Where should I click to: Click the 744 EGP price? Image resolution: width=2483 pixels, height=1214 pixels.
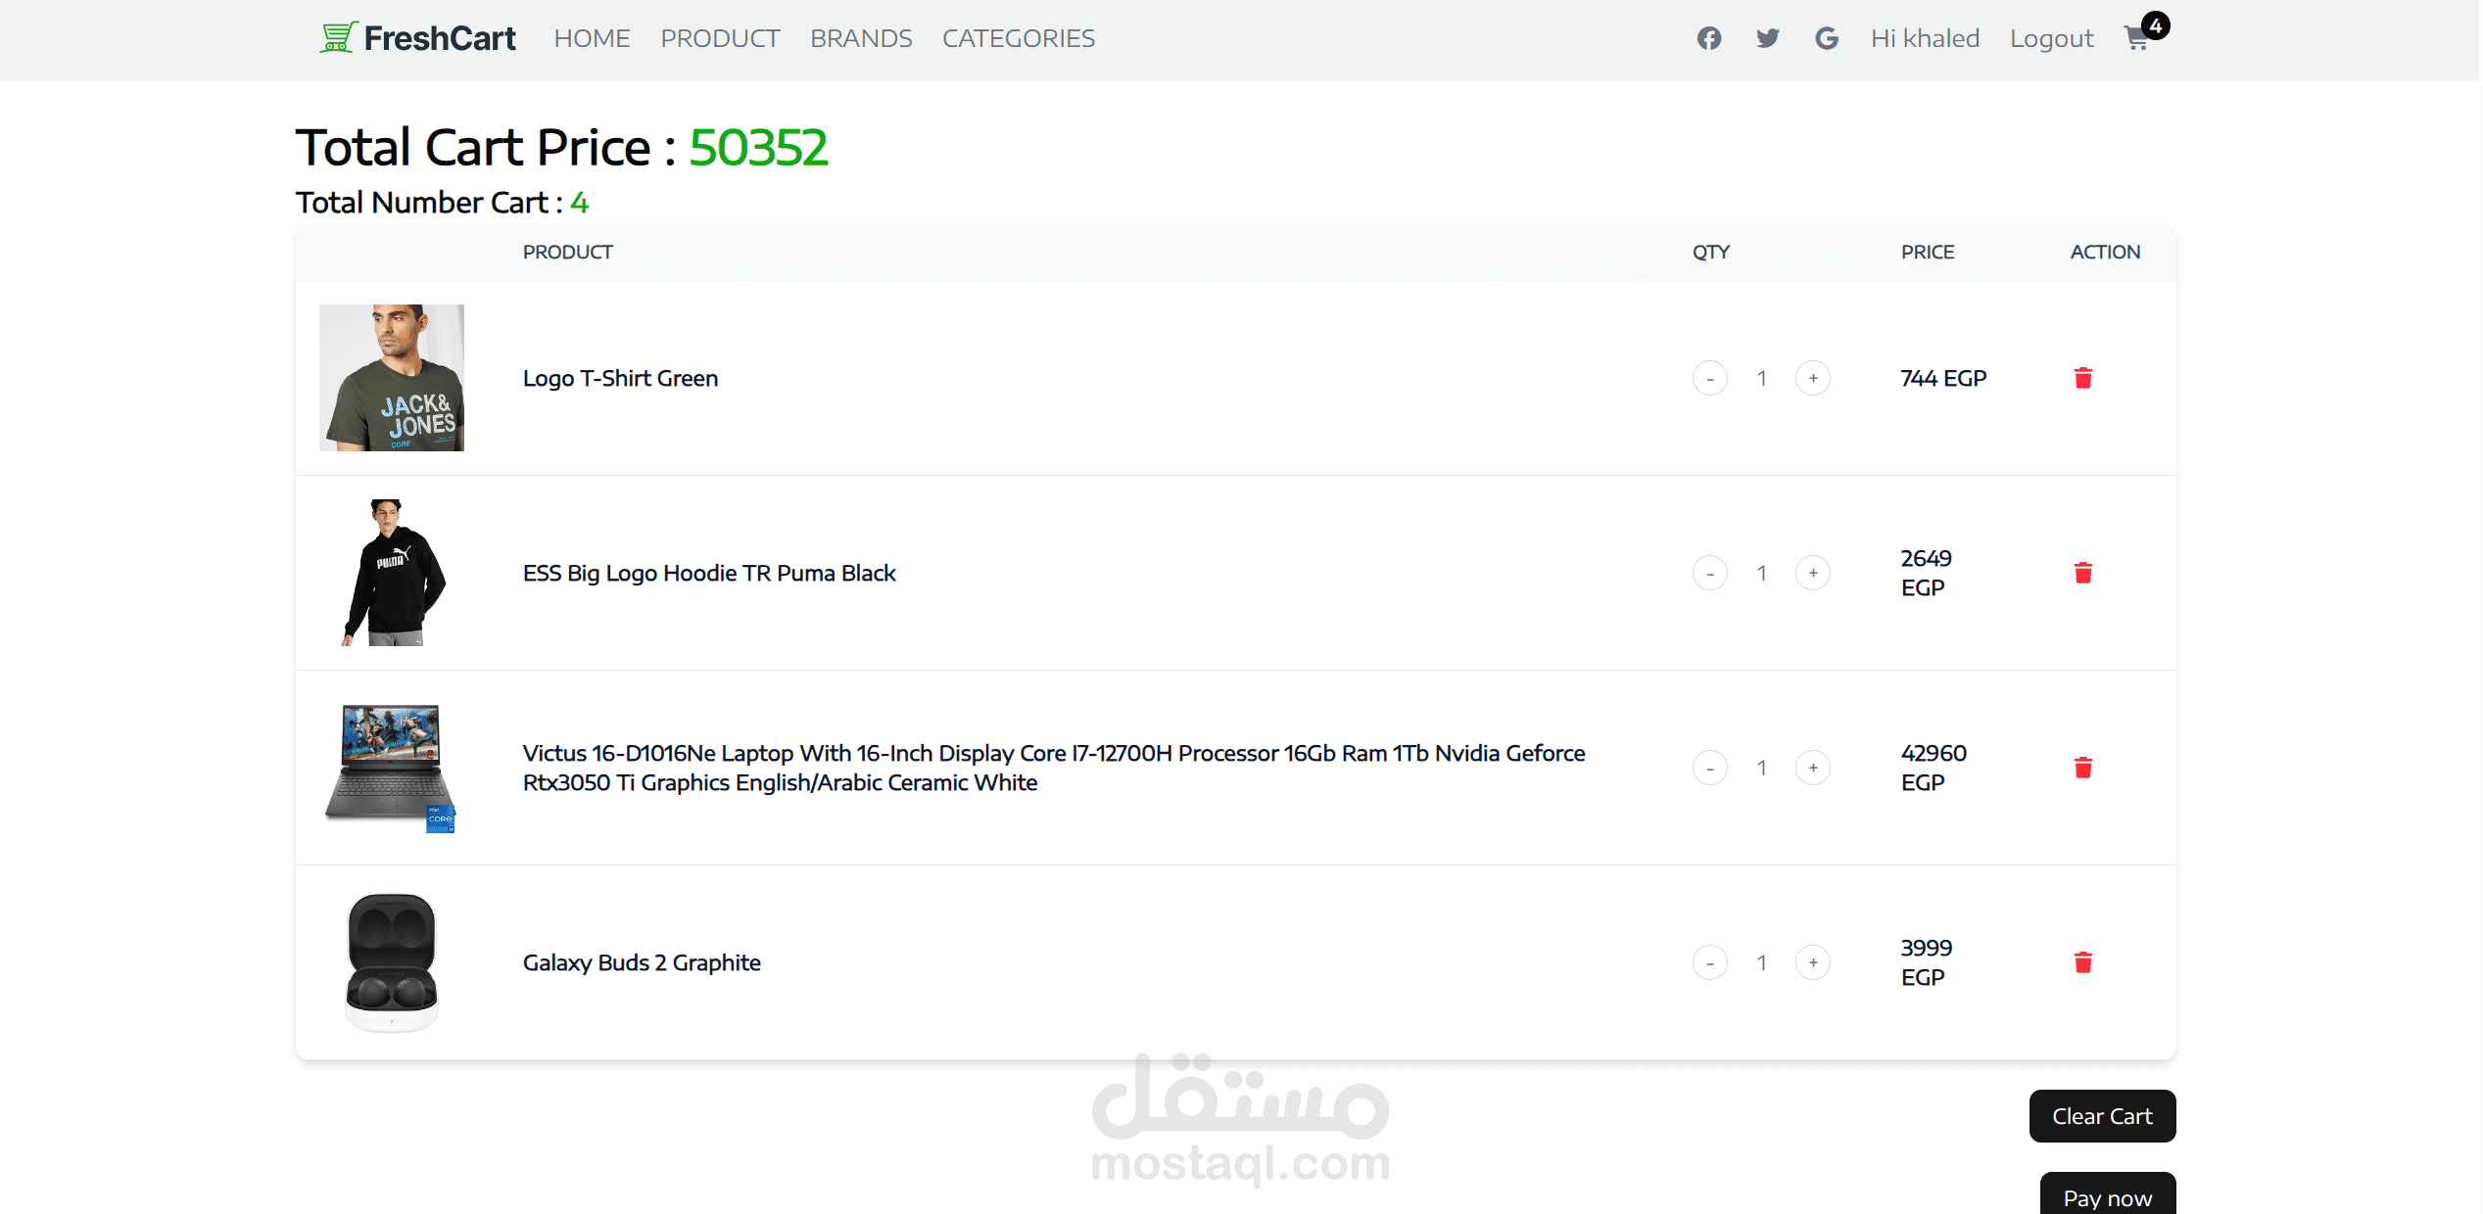click(1943, 378)
